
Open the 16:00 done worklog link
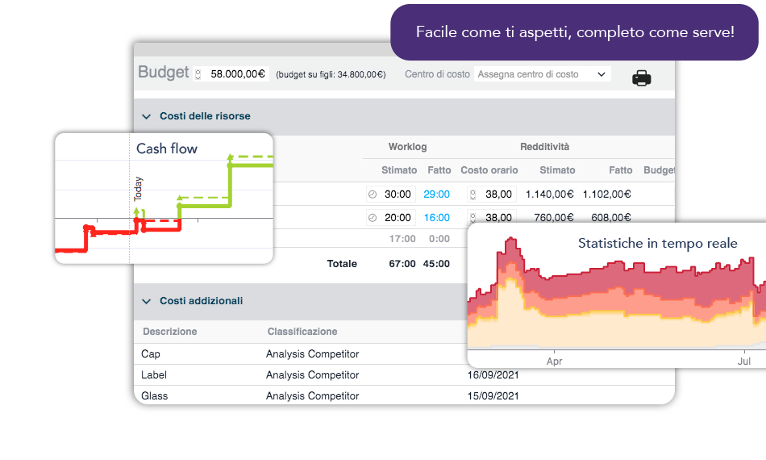(x=436, y=218)
